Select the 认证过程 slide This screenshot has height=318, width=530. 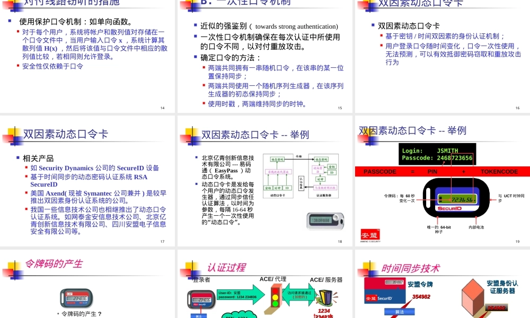pyautogui.click(x=264, y=284)
